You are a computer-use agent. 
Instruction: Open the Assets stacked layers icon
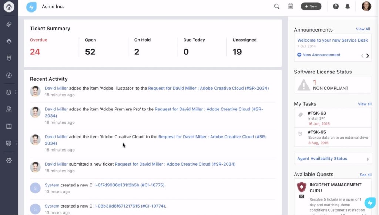(9, 92)
